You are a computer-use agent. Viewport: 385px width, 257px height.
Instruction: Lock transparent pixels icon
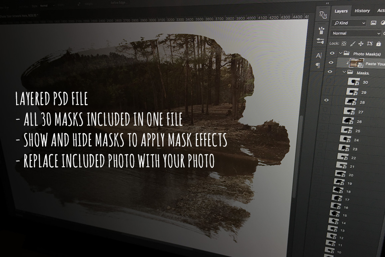tap(344, 43)
